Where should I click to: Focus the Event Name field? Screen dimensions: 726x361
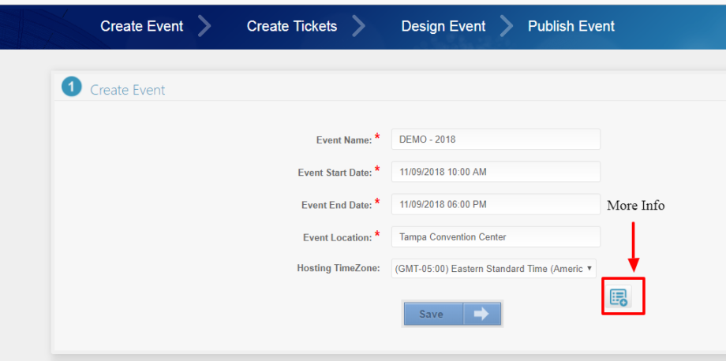496,140
